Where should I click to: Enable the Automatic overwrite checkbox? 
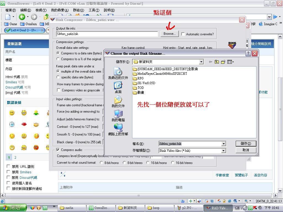[x=183, y=34]
